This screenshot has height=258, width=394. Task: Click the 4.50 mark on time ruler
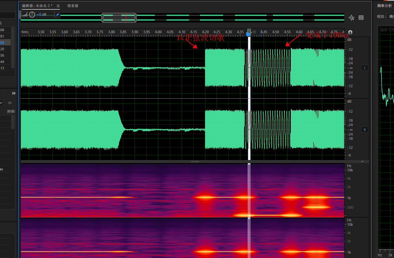(x=276, y=32)
